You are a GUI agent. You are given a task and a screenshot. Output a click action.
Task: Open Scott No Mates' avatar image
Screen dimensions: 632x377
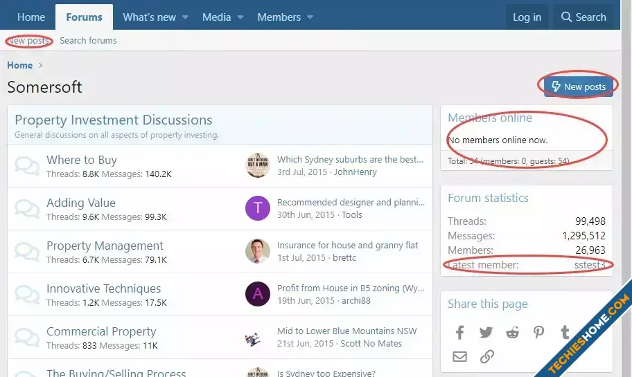pyautogui.click(x=253, y=340)
